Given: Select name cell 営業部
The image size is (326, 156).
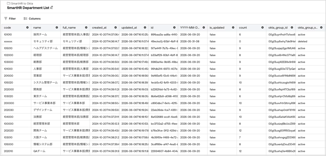Looking at the screenshot, I should click(46, 76).
